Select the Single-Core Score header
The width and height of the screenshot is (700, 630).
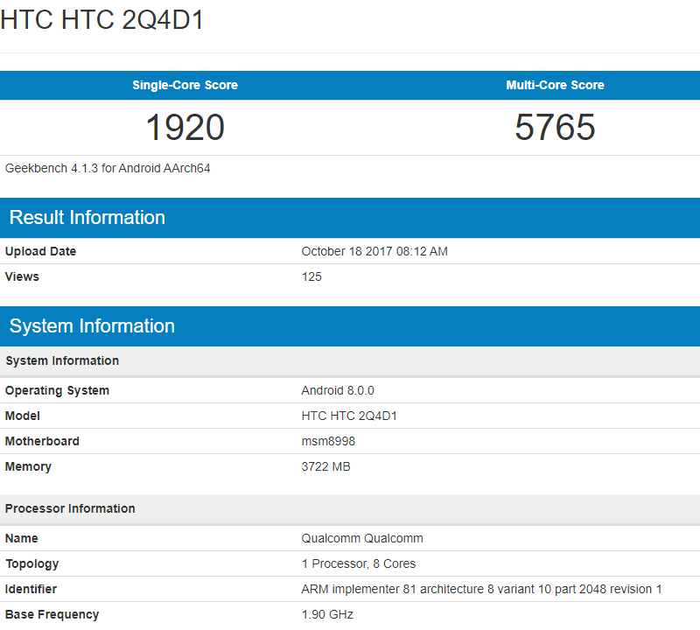tap(185, 85)
